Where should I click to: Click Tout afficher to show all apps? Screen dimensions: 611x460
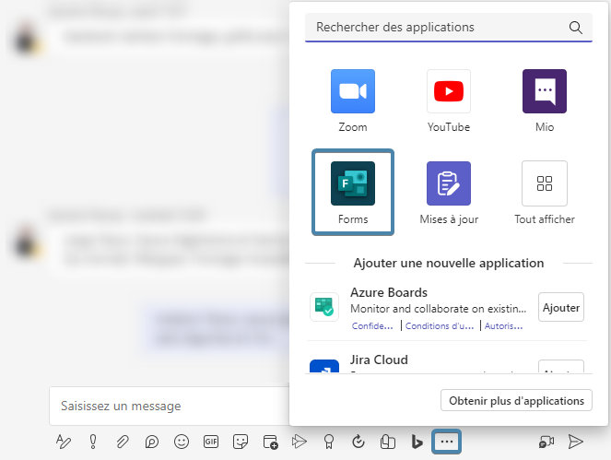point(545,192)
